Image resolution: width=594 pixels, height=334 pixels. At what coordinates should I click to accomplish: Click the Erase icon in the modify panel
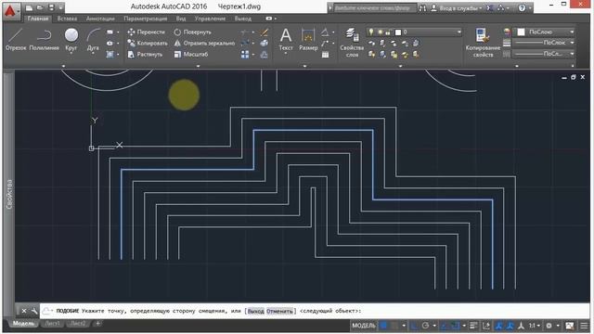tap(264, 32)
